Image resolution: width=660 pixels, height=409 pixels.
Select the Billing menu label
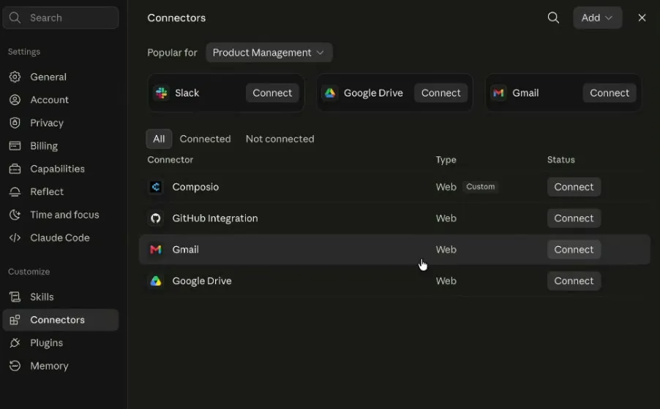coord(44,146)
